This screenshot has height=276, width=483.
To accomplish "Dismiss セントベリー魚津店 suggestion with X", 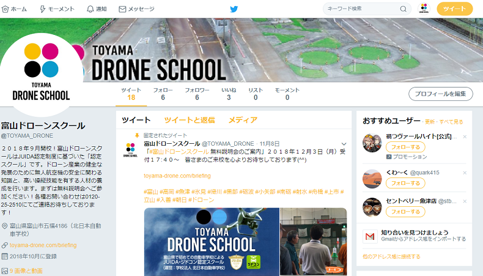I will click(x=465, y=201).
